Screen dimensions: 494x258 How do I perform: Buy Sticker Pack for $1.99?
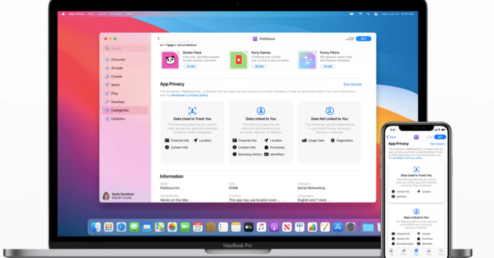191,66
